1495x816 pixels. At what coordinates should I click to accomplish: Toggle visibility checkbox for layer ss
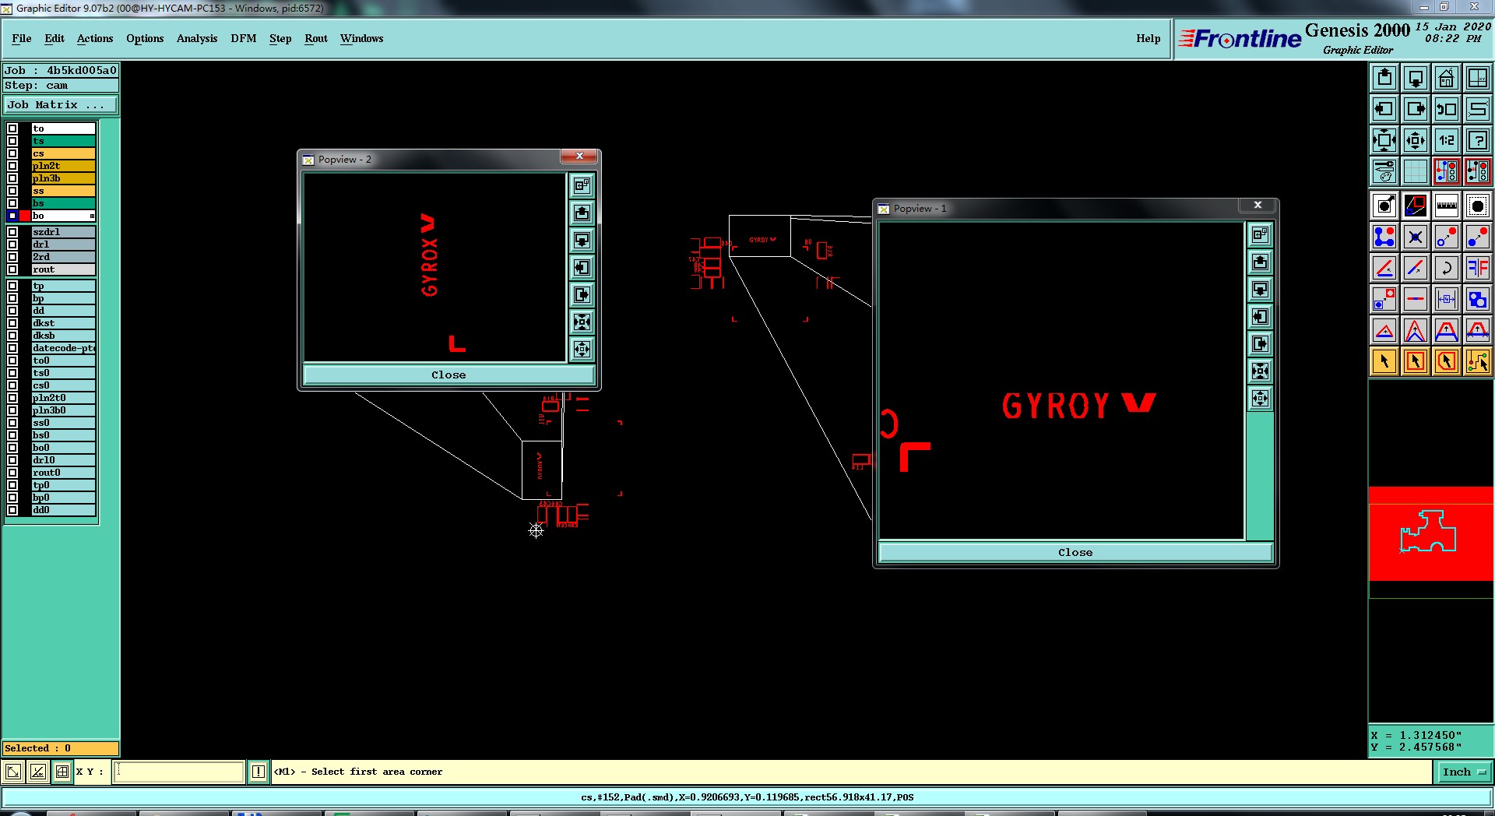tap(12, 191)
